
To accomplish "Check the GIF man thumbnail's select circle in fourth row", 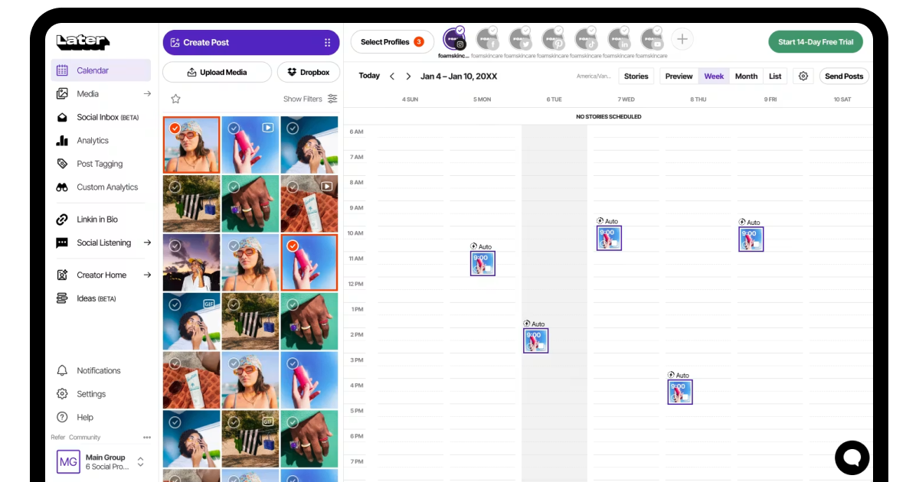I will [175, 305].
